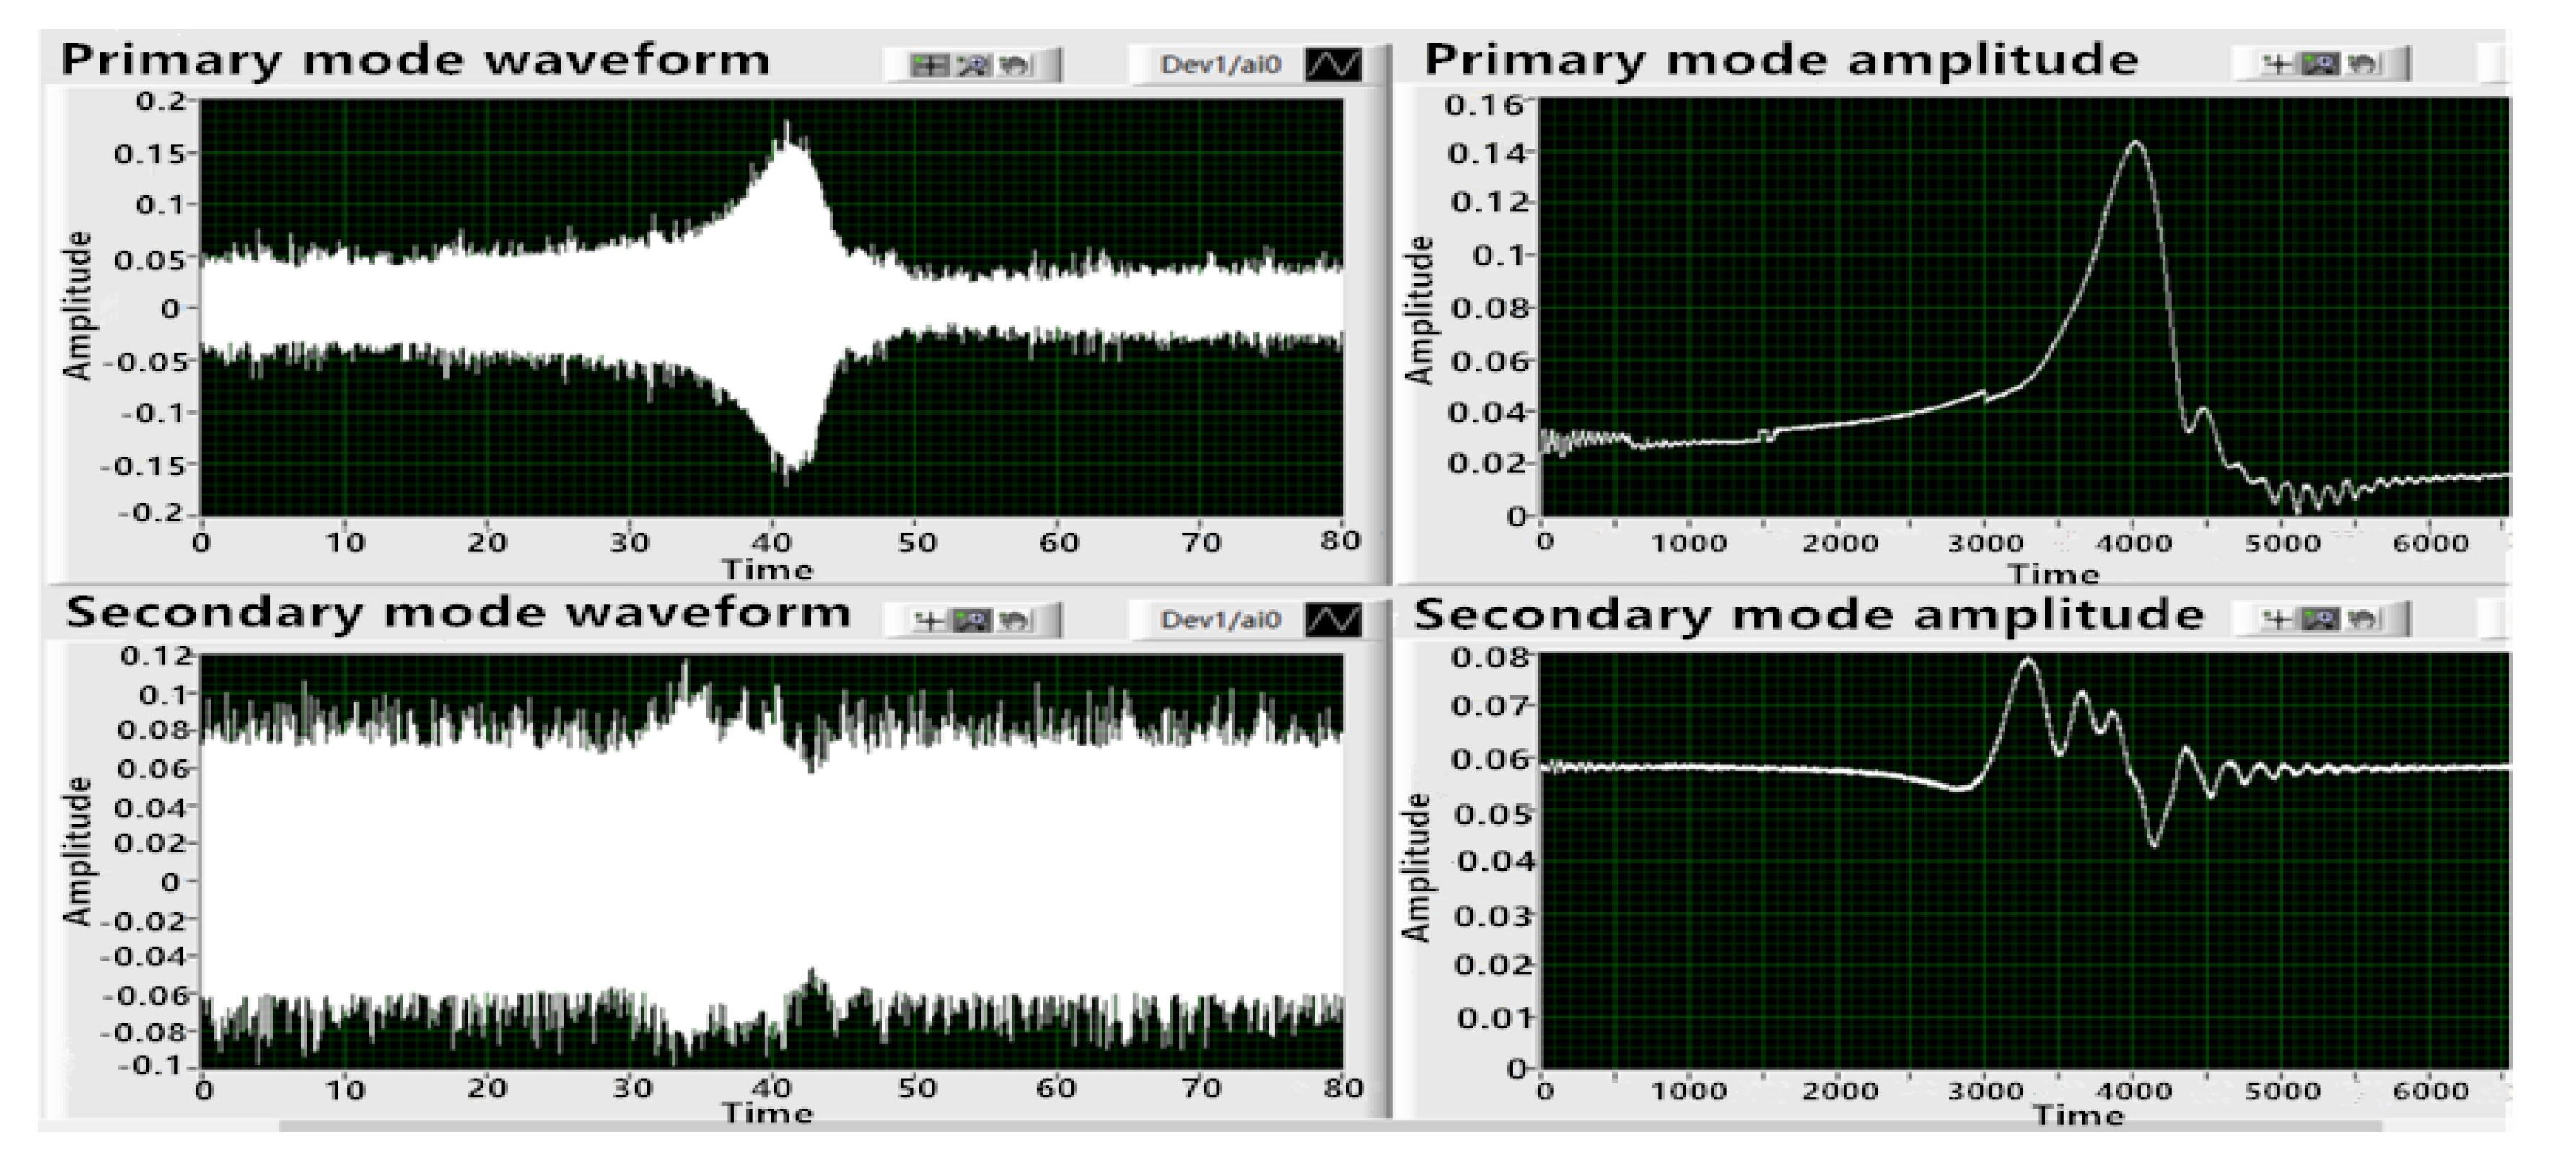This screenshot has height=1172, width=2576.
Task: Select panning hand tool on Primary mode waveform
Action: coord(1015,65)
